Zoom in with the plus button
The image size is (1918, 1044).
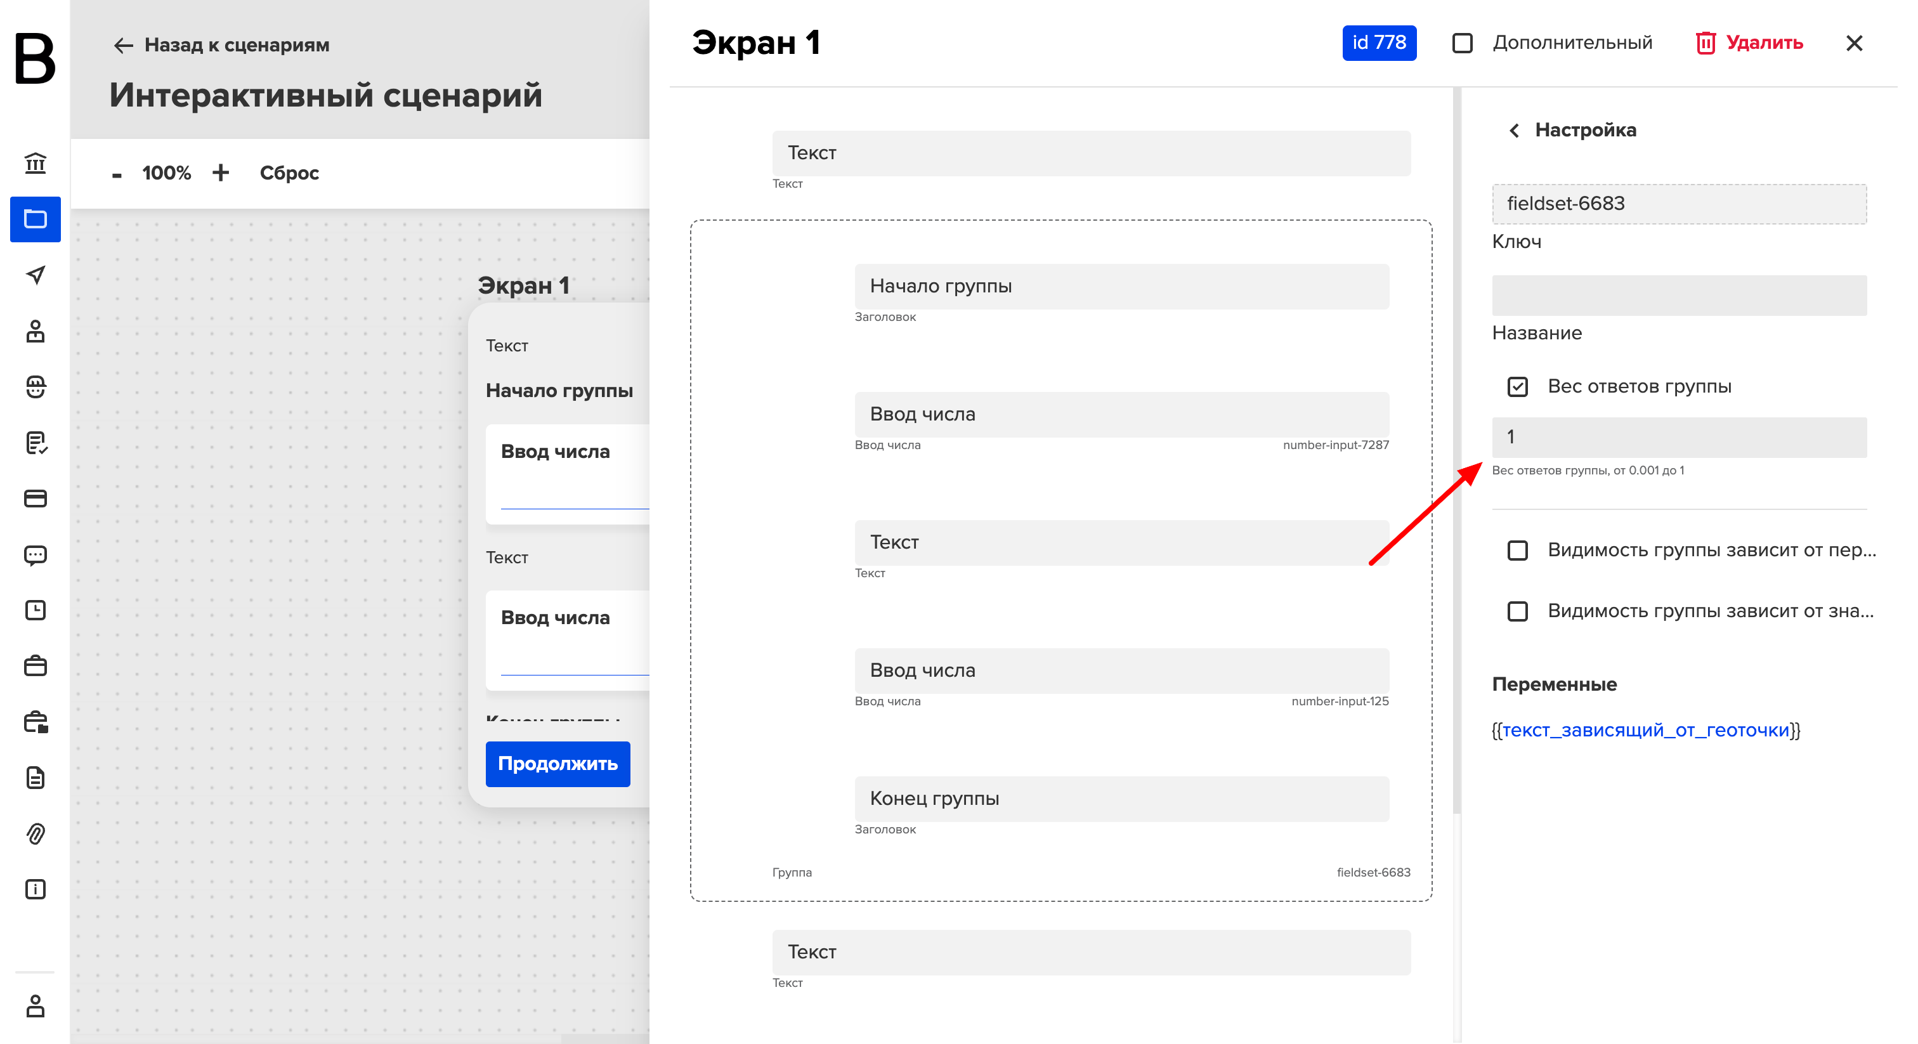pyautogui.click(x=220, y=173)
